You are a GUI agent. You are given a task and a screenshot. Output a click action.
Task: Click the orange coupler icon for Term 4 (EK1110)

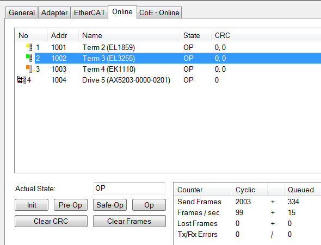pyautogui.click(x=30, y=69)
